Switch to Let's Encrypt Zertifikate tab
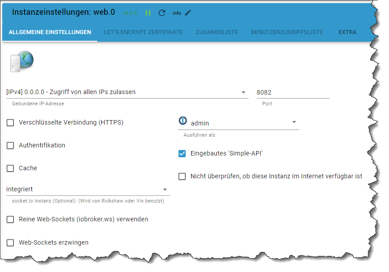Image resolution: width=389 pixels, height=272 pixels. click(x=143, y=32)
